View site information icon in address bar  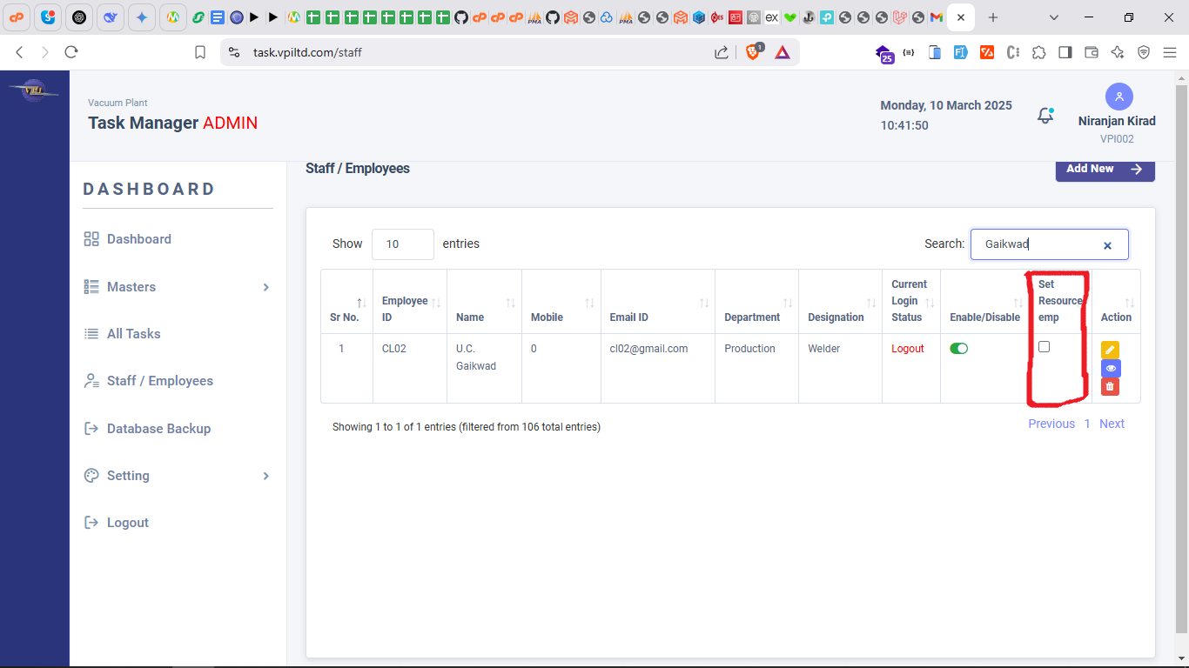point(233,52)
